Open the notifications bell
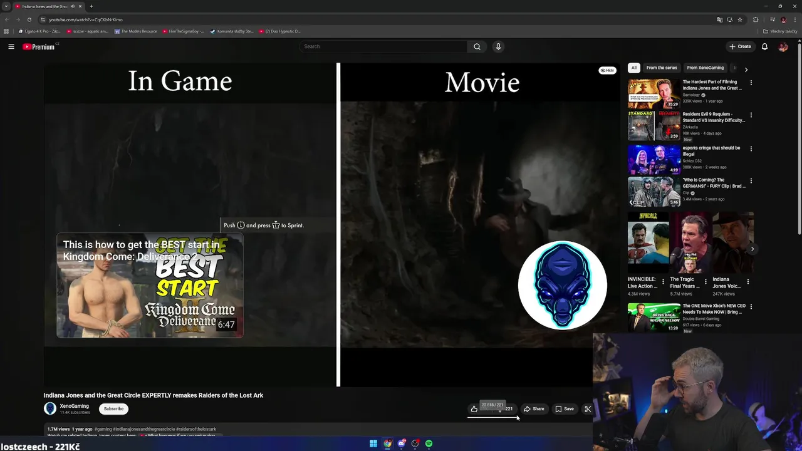This screenshot has height=451, width=802. coord(764,46)
